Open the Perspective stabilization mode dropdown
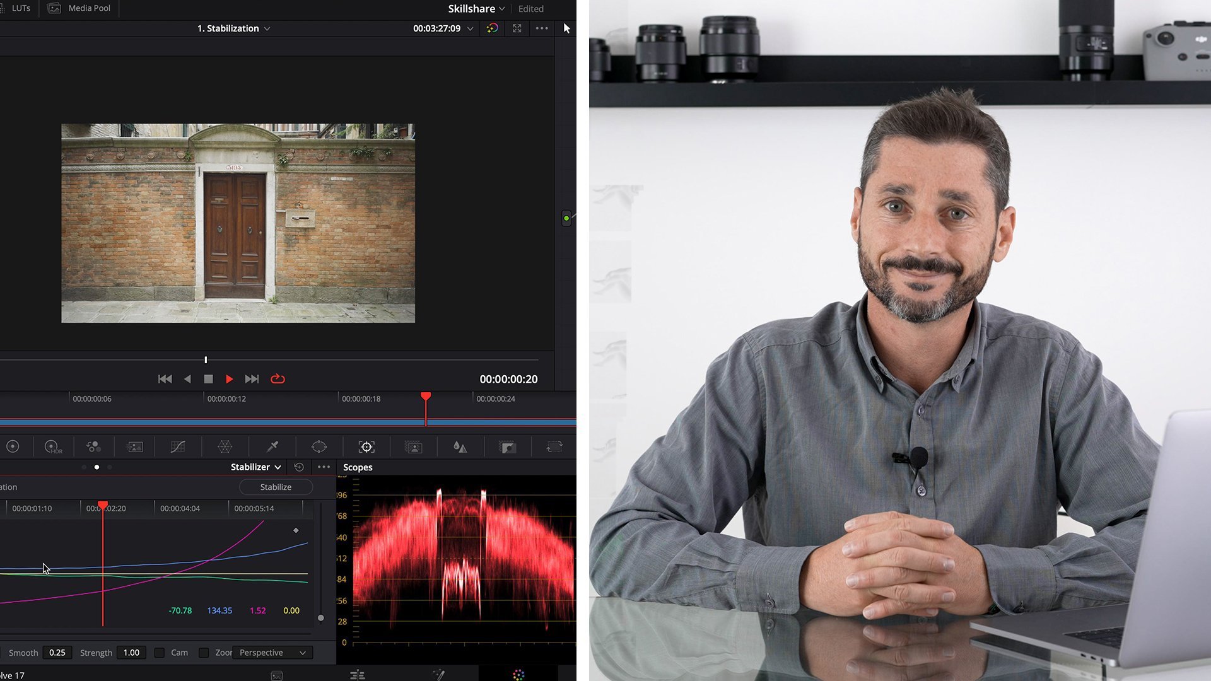 [x=272, y=653]
